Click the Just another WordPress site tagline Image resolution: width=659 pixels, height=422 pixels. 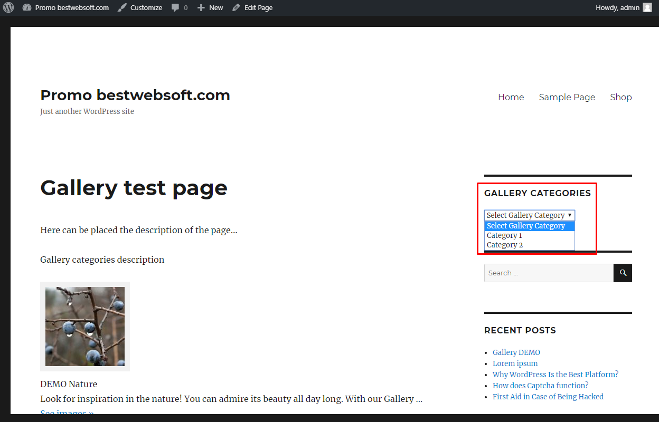click(87, 111)
